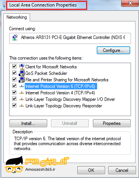Click the Atheros network adapter icon
The image size is (139, 178).
[15, 37]
